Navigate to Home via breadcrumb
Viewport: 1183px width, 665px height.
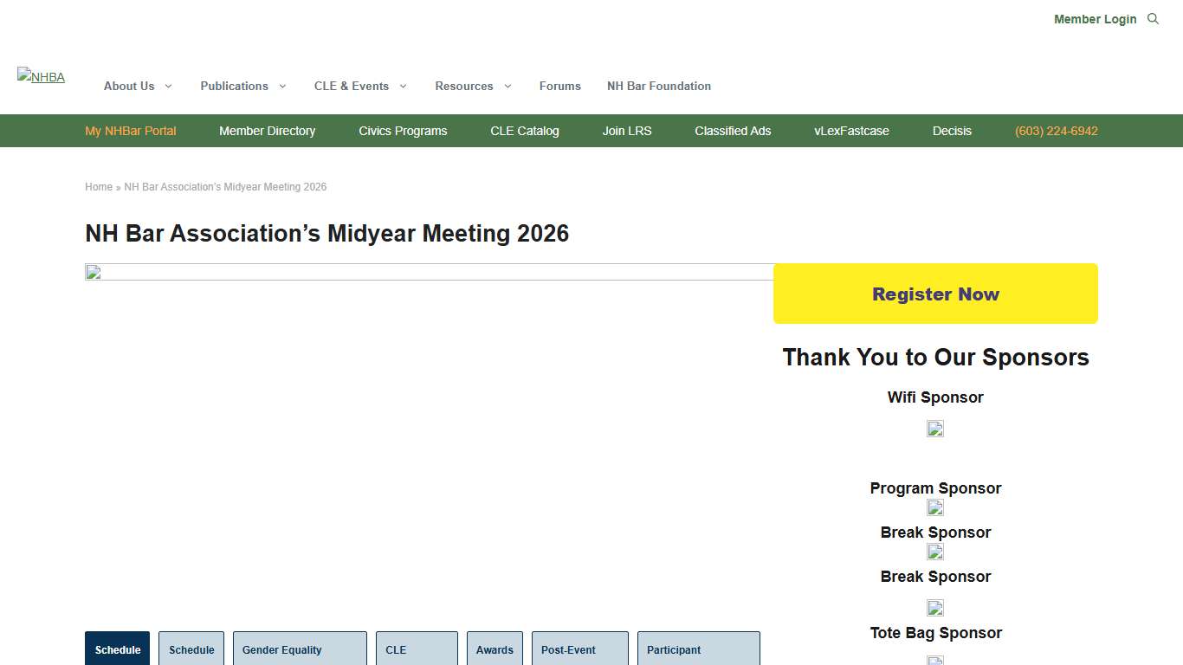[x=98, y=186]
